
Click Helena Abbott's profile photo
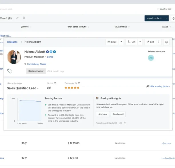[x=14, y=57]
